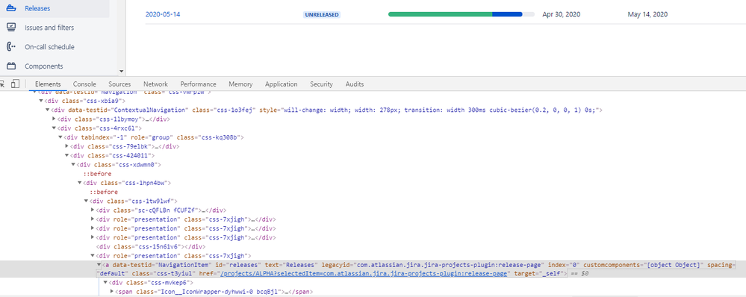Collapse the css-4rxc6l div node
The width and height of the screenshot is (746, 297).
[x=54, y=128]
